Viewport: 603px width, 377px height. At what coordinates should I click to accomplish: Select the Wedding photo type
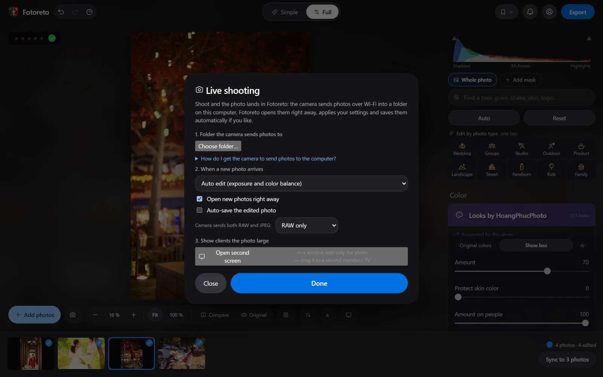coord(462,149)
